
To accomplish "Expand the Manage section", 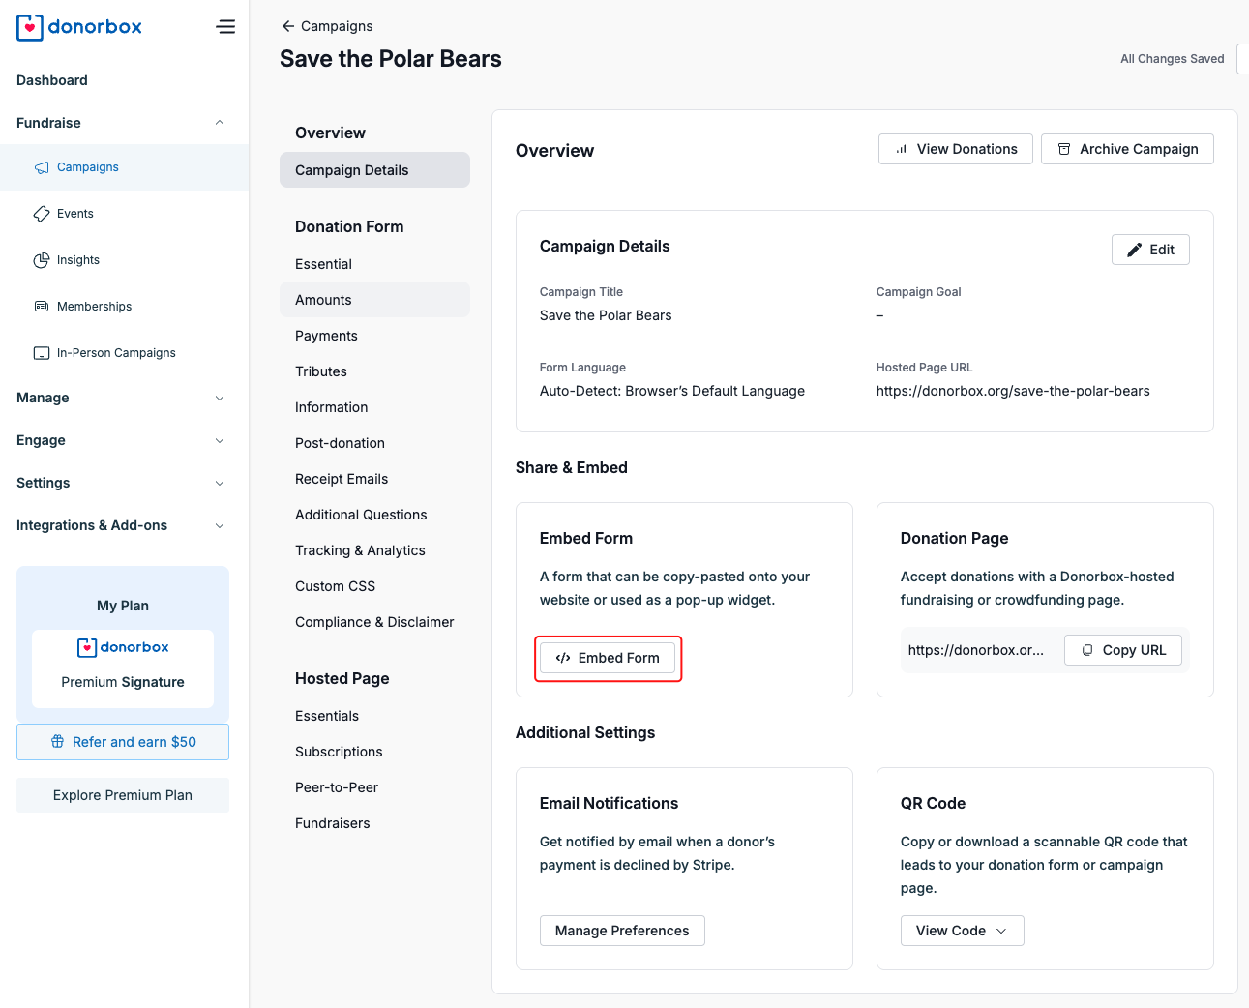I will coord(220,398).
